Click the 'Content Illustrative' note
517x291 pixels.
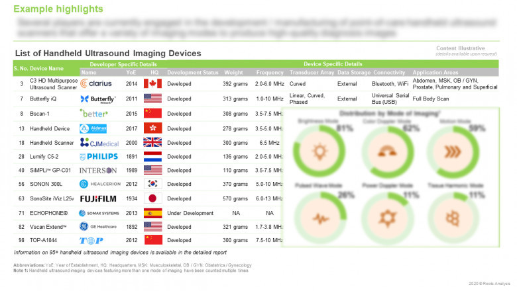click(461, 48)
